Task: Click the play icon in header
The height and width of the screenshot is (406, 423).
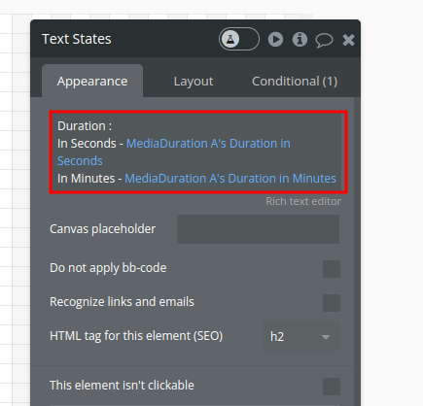Action: pos(275,39)
